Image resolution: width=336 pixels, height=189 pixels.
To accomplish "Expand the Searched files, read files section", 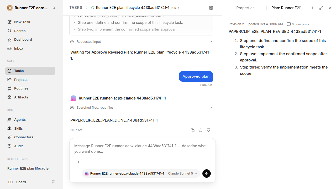I will pos(141,108).
